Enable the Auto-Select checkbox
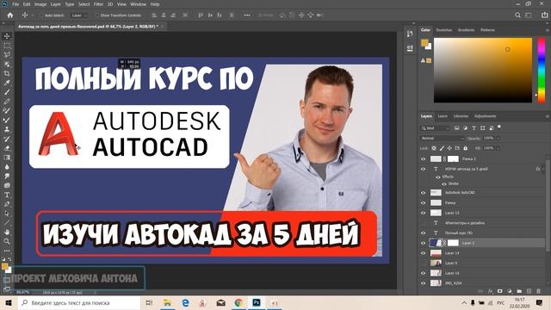Viewport: 551px width, 310px height. click(42, 15)
